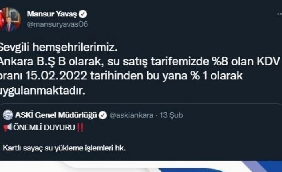The width and height of the screenshot is (282, 172).
Task: Click the ASKİ round logo avatar
Action: 8,115
